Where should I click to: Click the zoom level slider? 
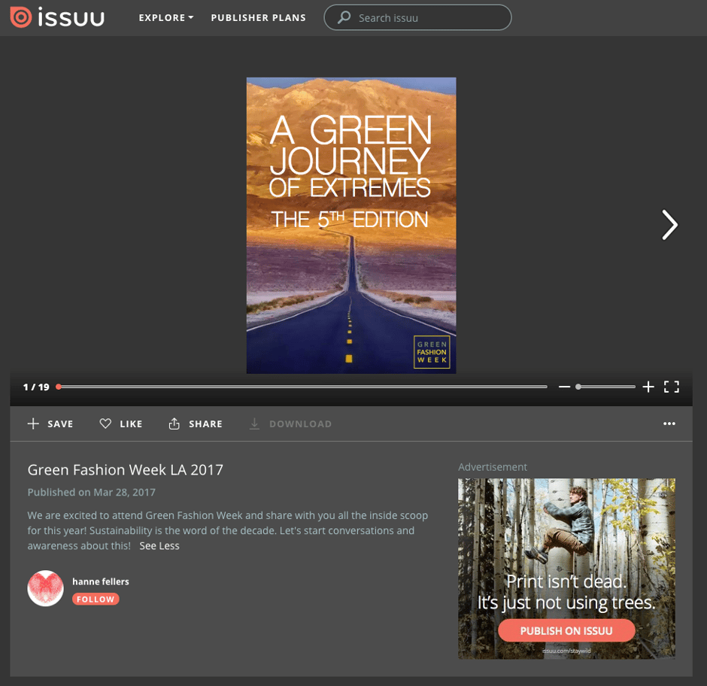(605, 387)
